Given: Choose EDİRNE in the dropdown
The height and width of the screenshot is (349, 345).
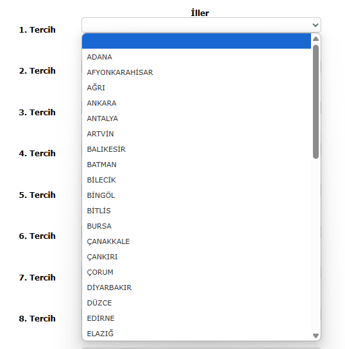Looking at the screenshot, I should [x=196, y=318].
